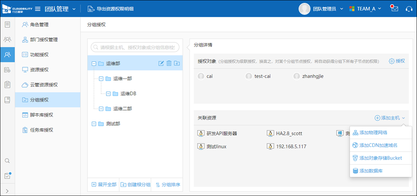Click the headset support icon
The image size is (417, 196).
coord(408,9)
